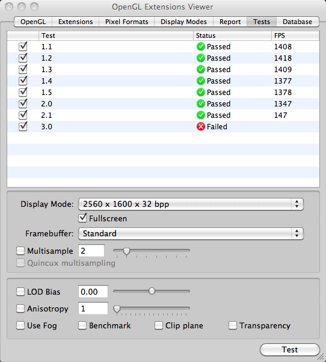Select FPS value 1347
Image resolution: width=326 pixels, height=362 pixels.
(283, 103)
